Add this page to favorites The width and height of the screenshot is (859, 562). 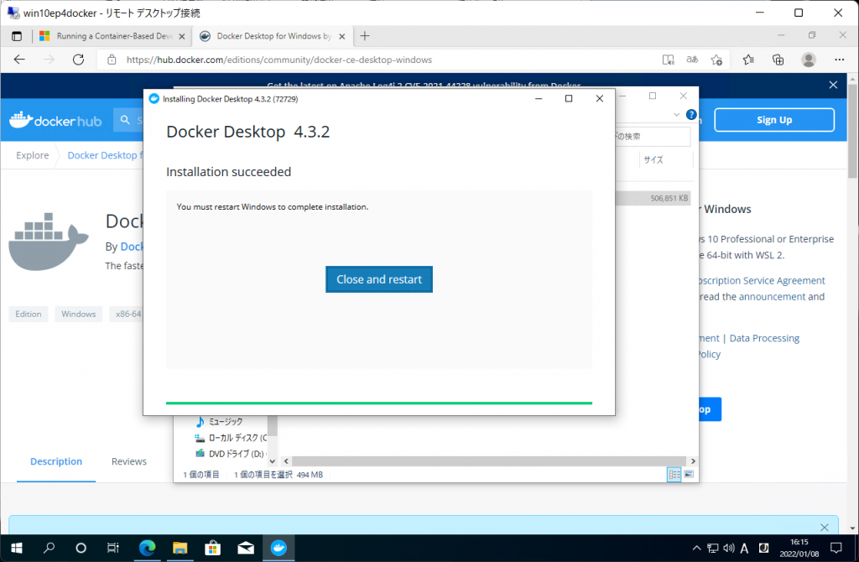coord(716,60)
